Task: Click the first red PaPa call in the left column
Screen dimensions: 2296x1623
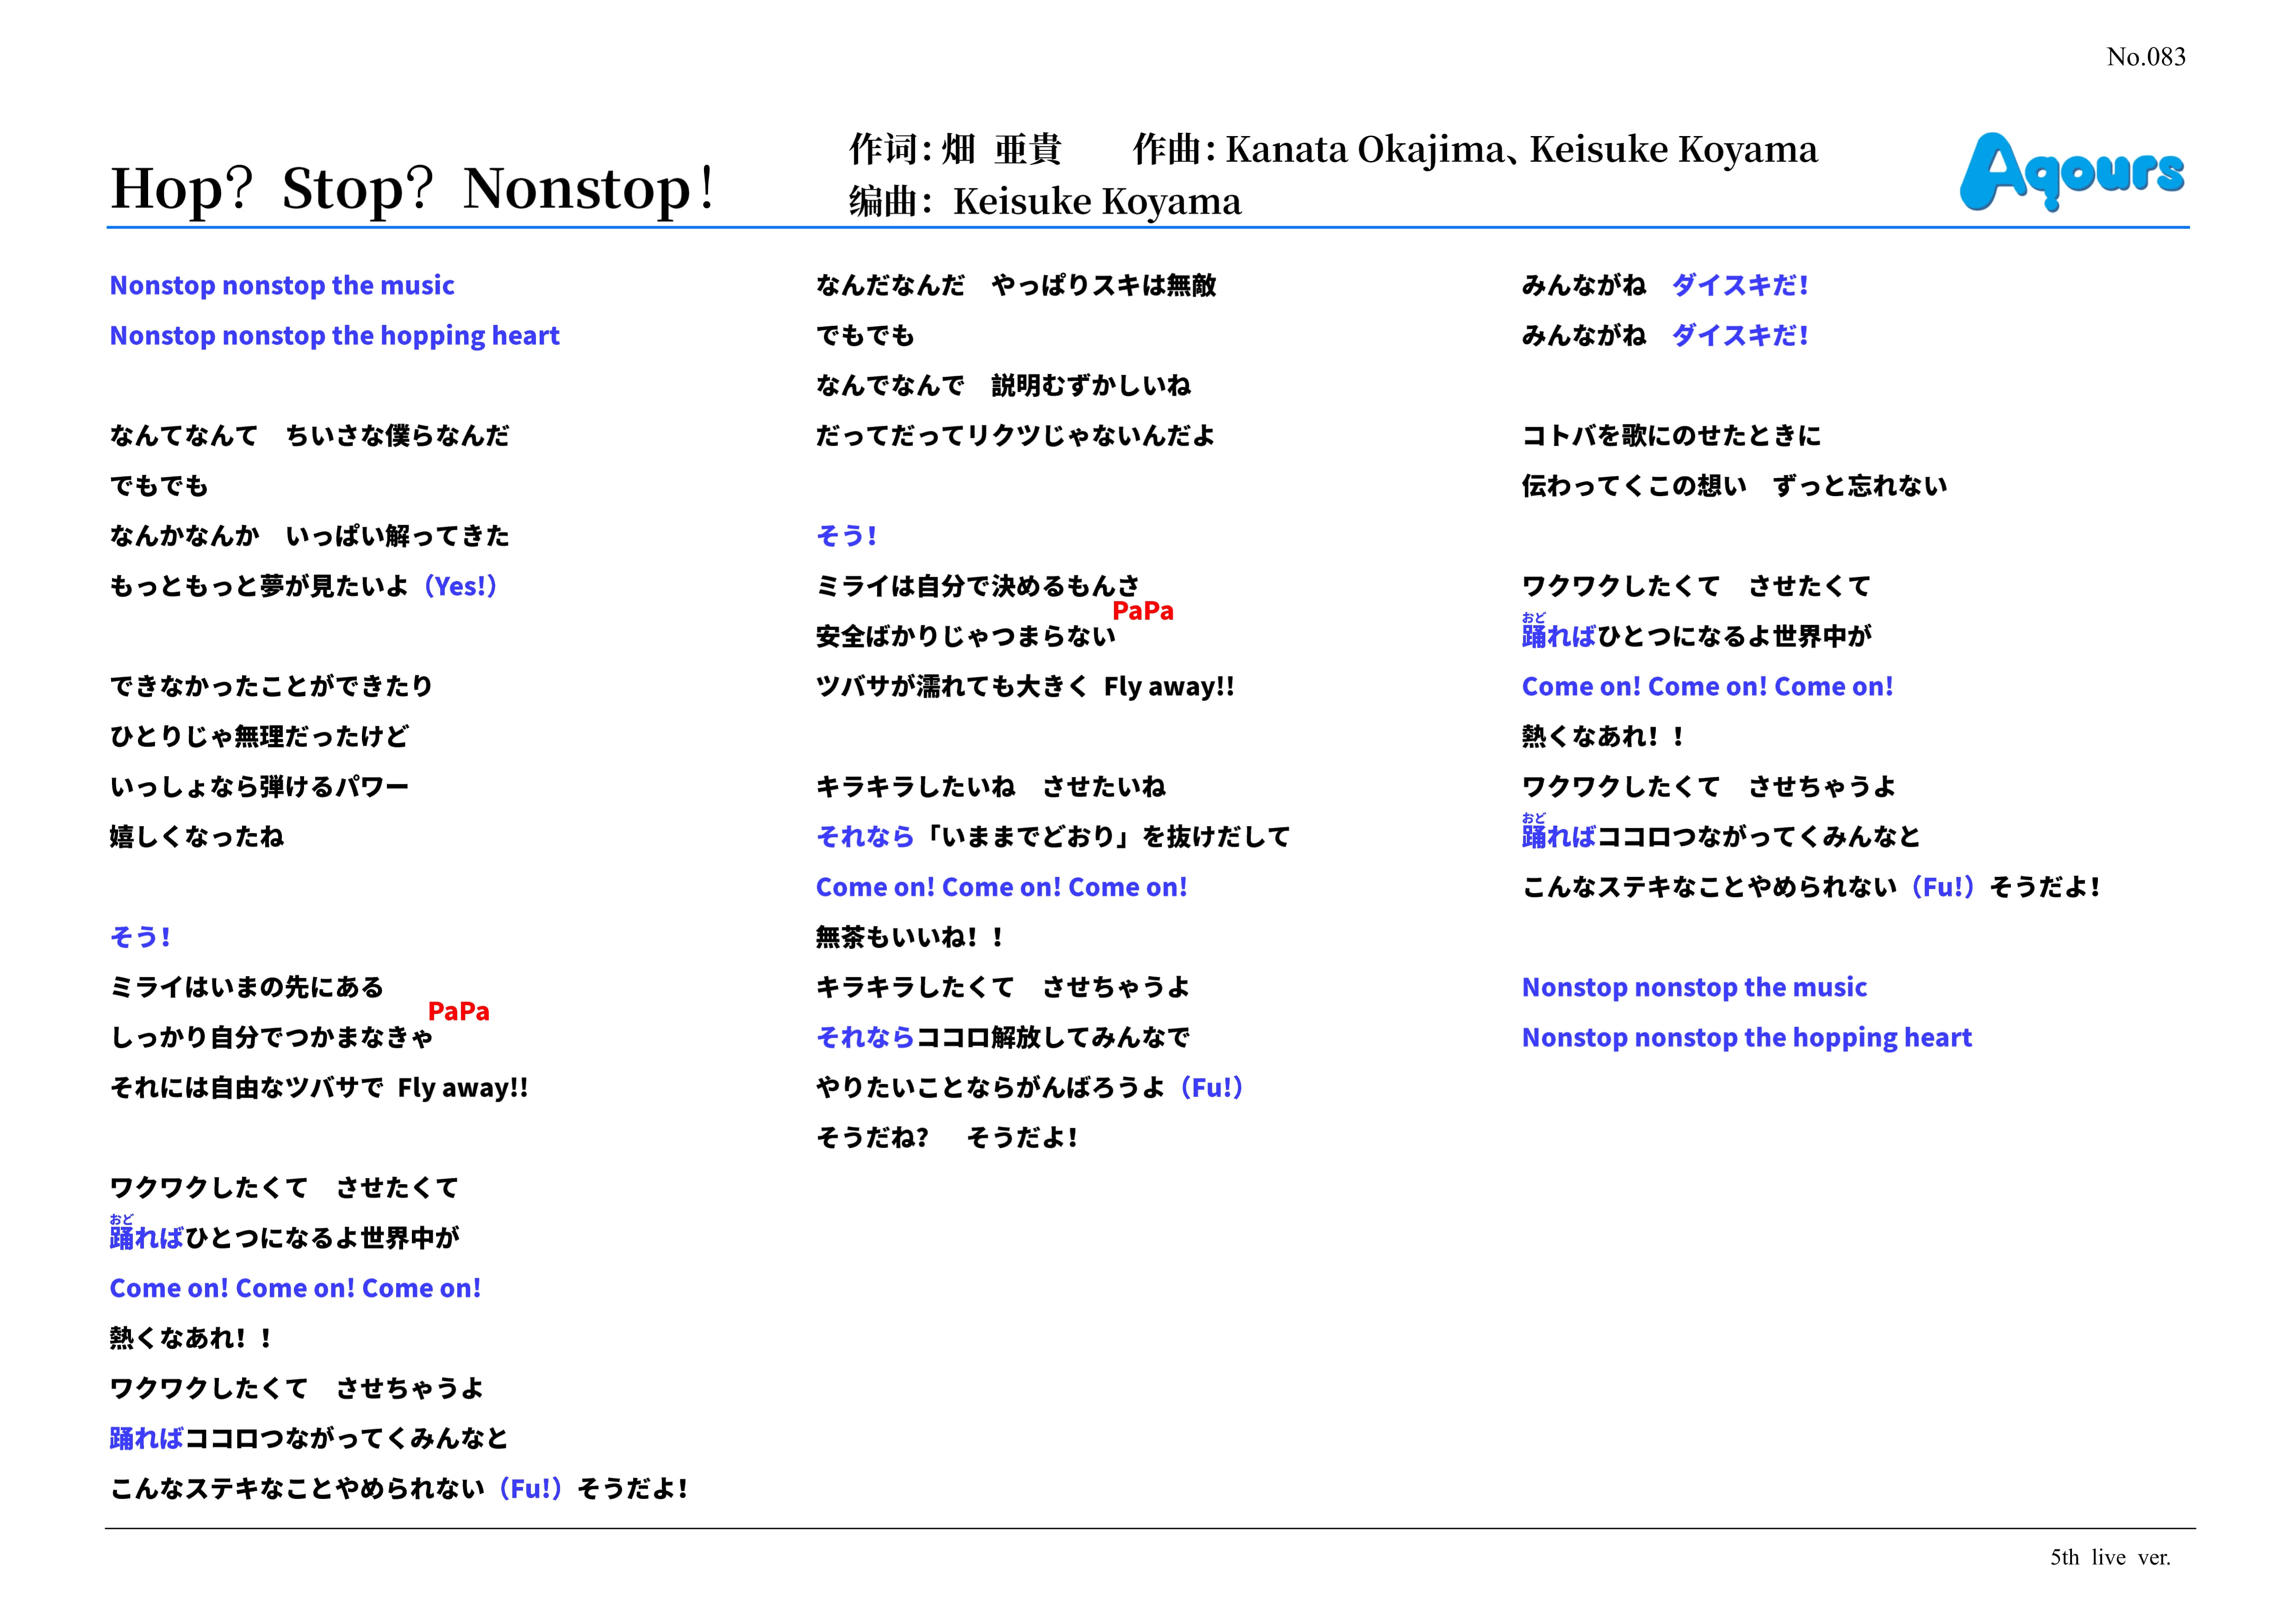Action: click(x=458, y=1011)
